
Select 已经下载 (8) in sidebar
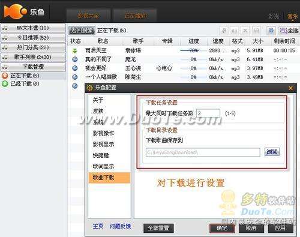[x=25, y=84]
